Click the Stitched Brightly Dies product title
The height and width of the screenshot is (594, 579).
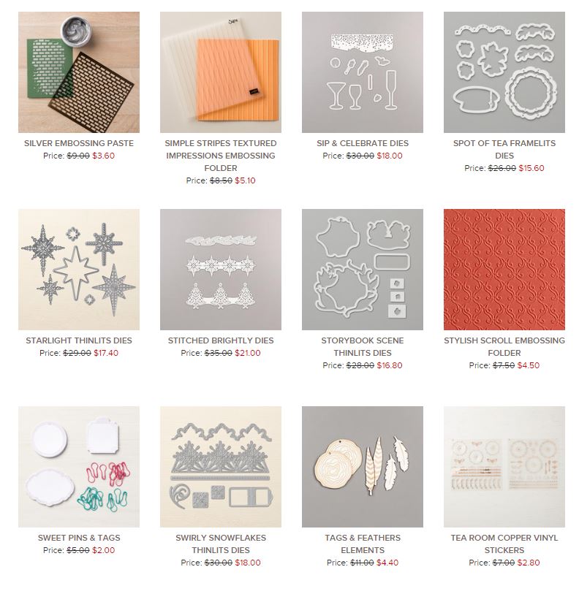[221, 340]
